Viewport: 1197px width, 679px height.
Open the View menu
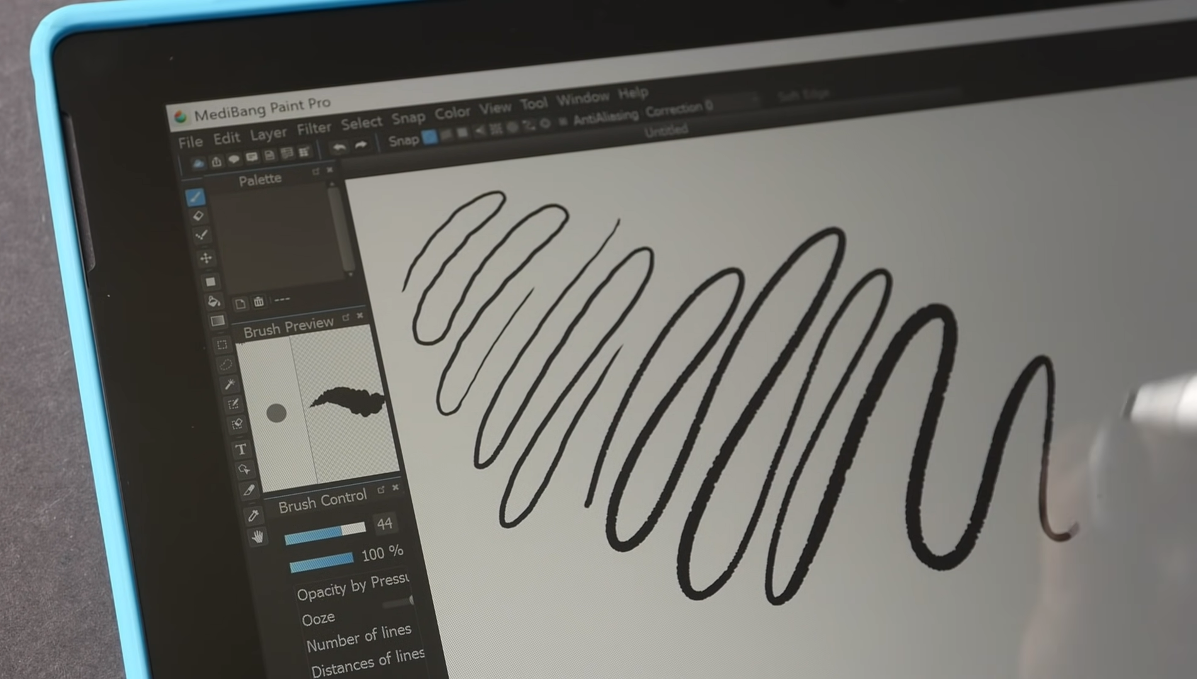pos(495,108)
